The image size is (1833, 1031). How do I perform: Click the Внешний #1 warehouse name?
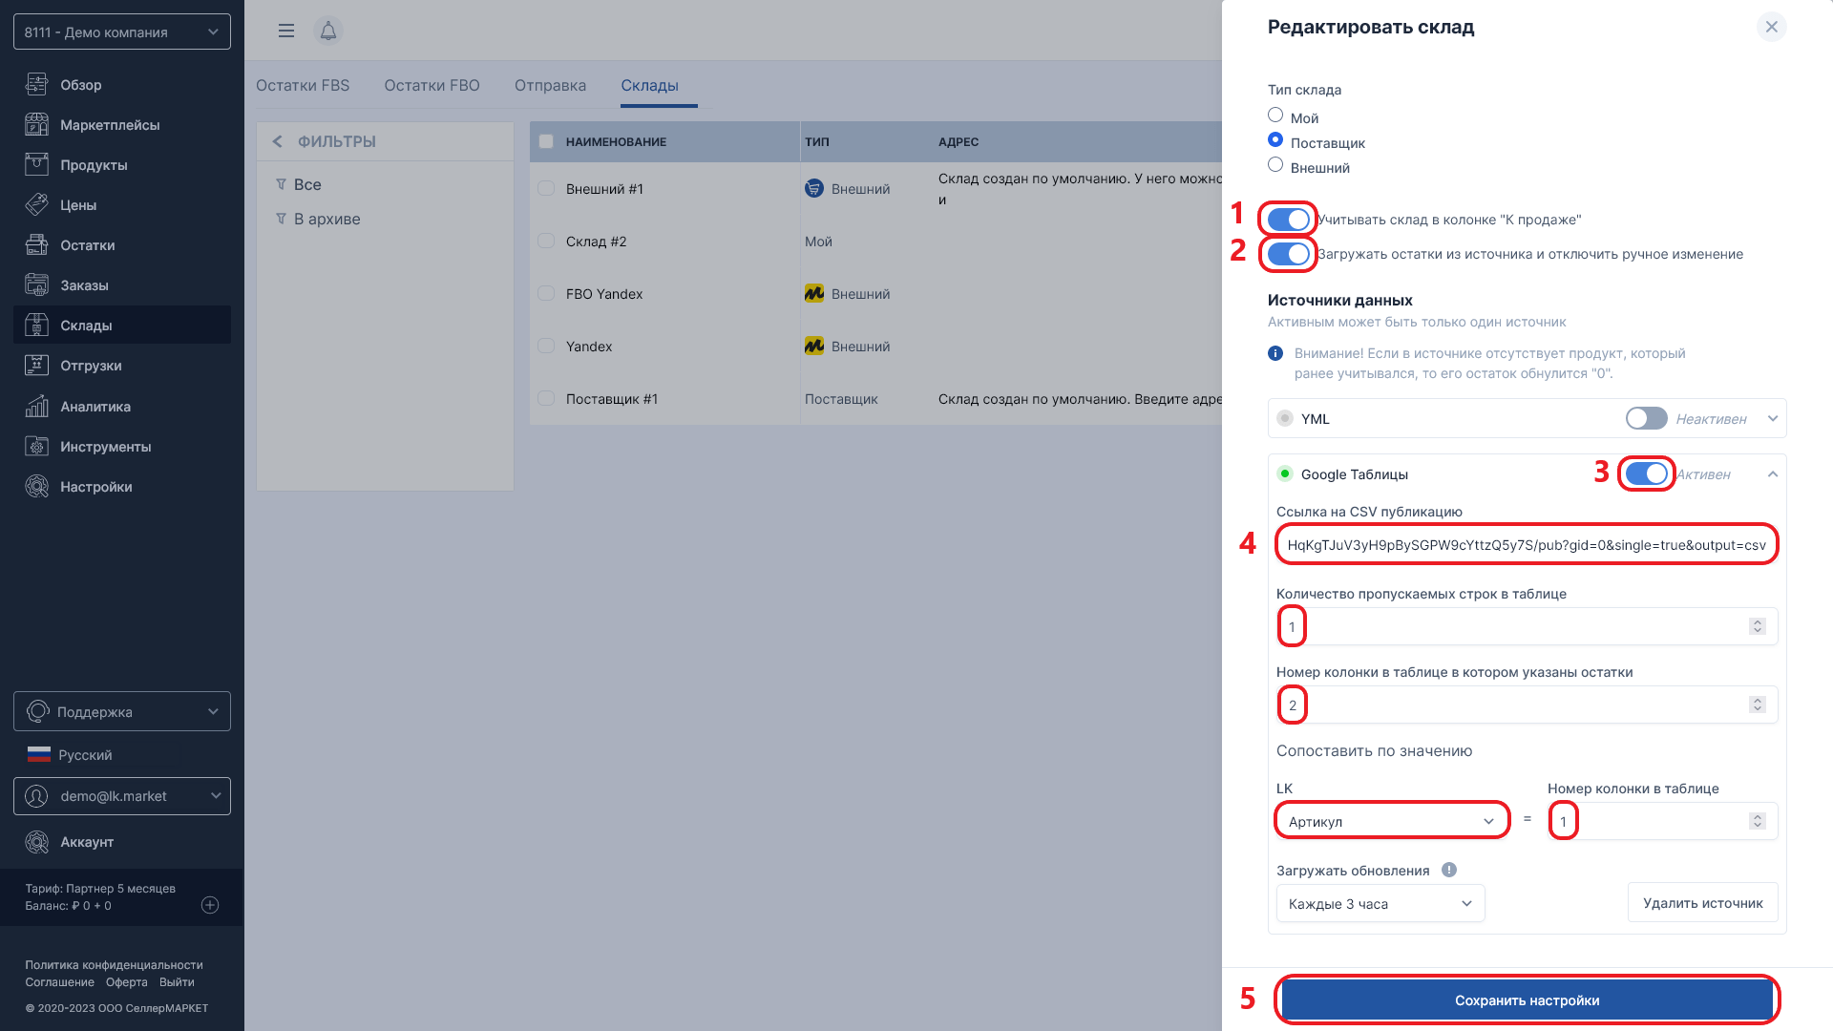click(x=604, y=188)
